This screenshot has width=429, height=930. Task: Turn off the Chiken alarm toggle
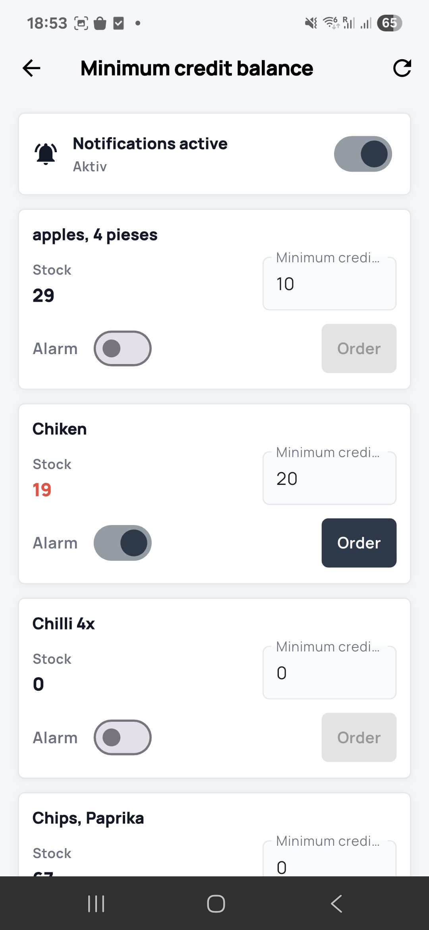[x=122, y=543]
